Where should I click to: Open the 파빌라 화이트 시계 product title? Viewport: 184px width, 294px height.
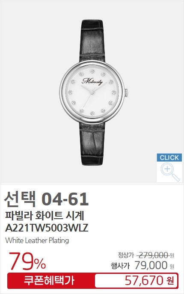point(45,216)
